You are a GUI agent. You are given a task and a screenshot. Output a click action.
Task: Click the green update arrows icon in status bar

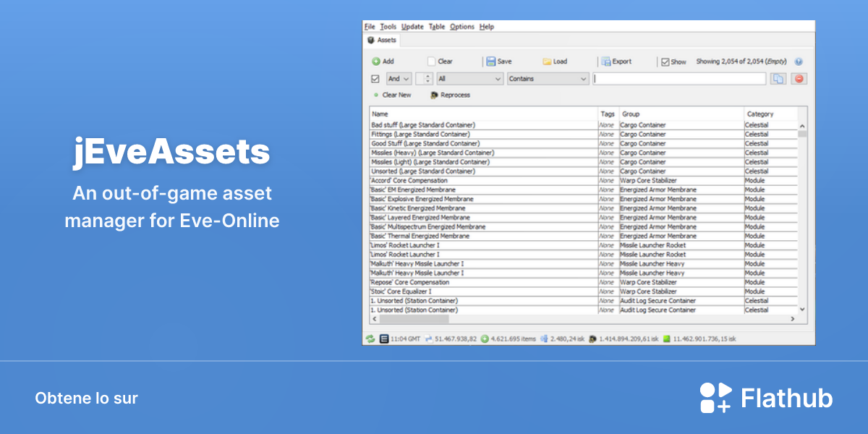370,338
